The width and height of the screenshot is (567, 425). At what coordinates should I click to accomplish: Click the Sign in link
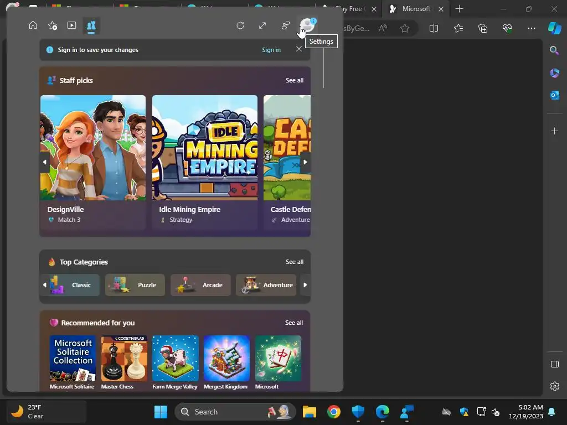[x=271, y=50]
